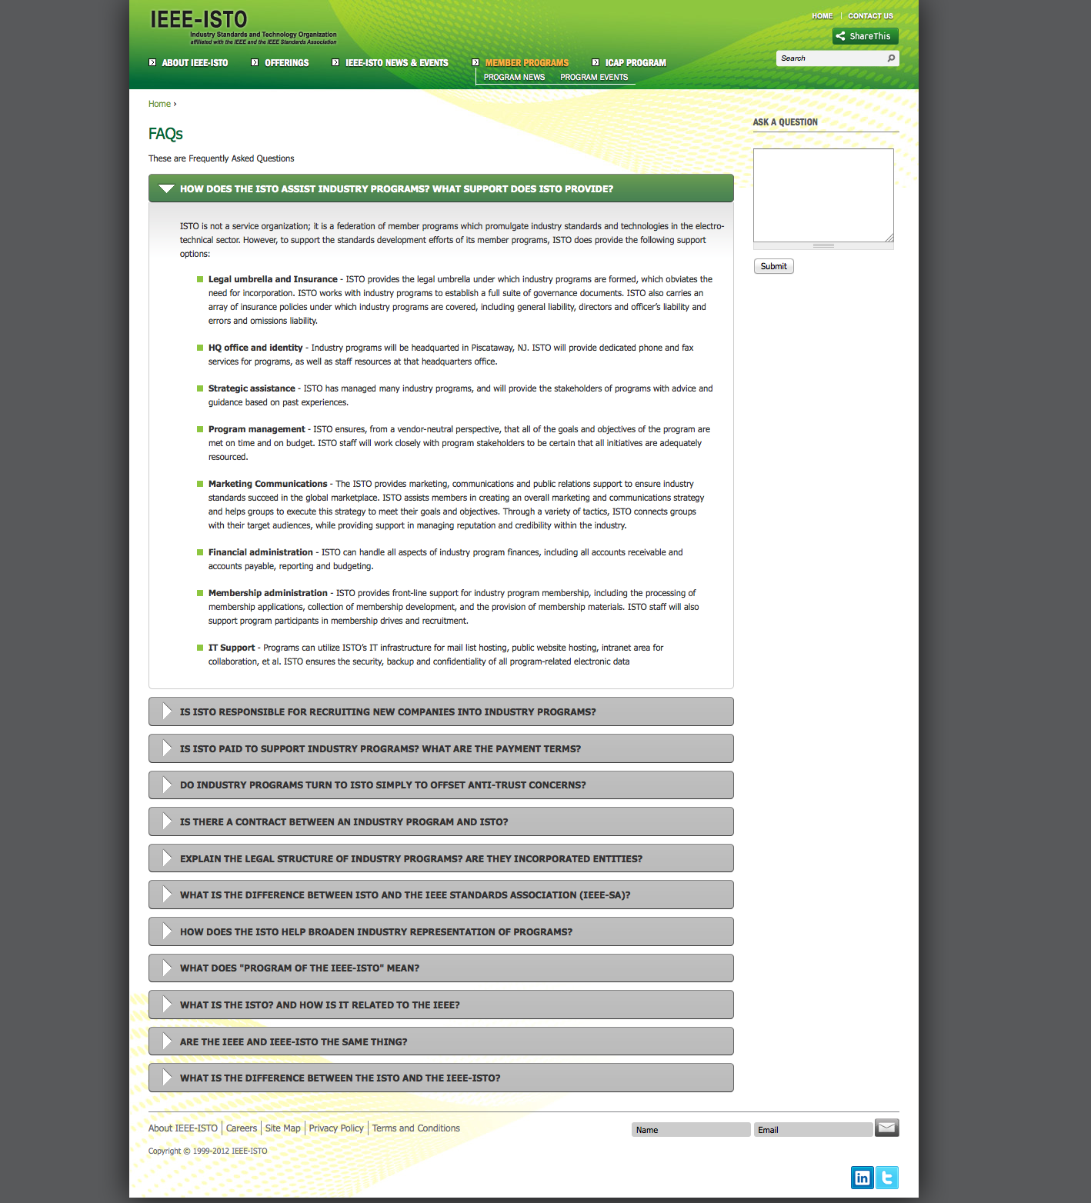Viewport: 1091px width, 1203px height.
Task: Click the 'Program management' bold text
Action: [257, 429]
